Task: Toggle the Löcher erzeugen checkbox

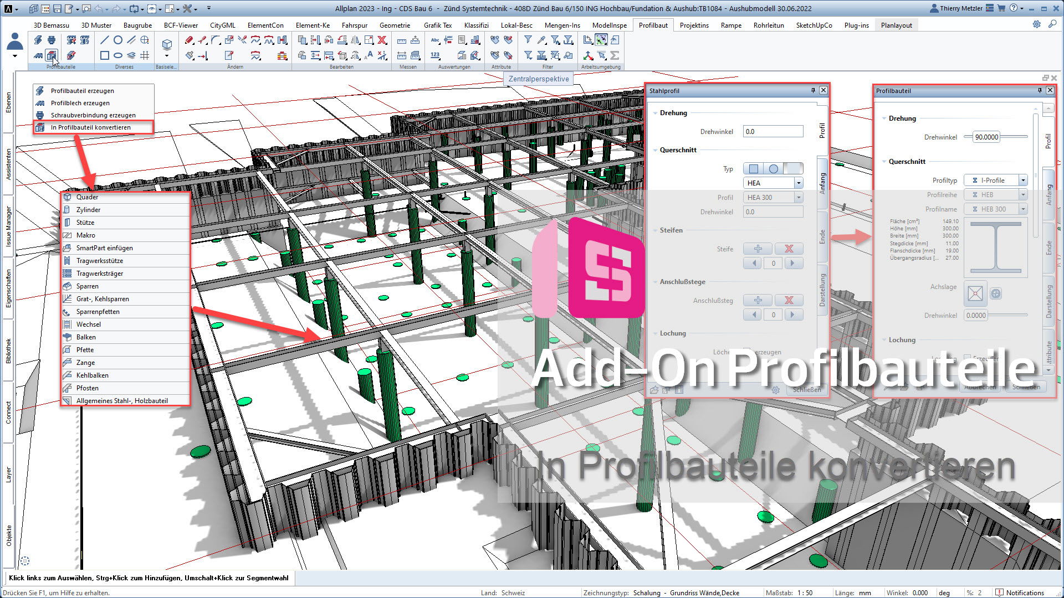Action: 746,352
